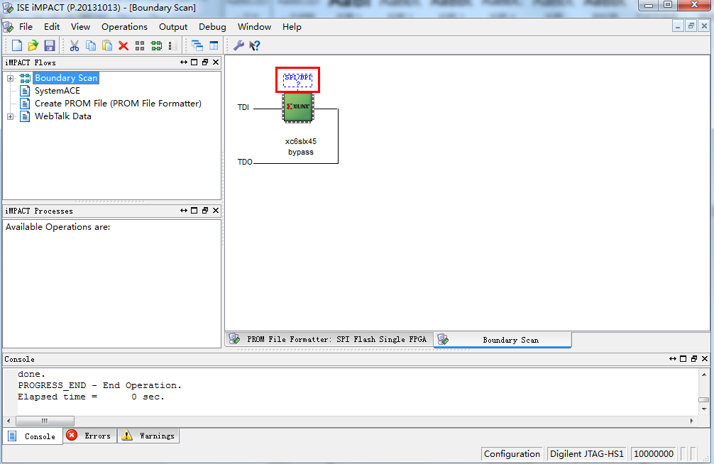The width and height of the screenshot is (714, 464).
Task: Click the green Initialize Chain icon
Action: [x=156, y=45]
